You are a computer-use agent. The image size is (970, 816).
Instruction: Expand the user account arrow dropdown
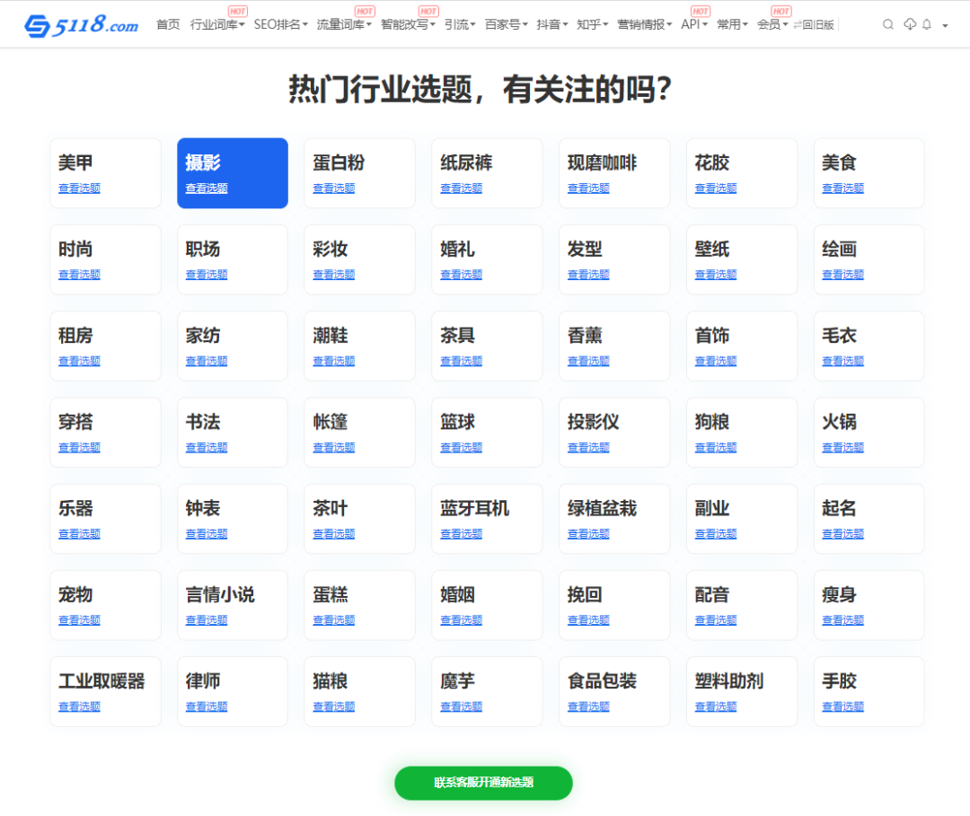945,25
